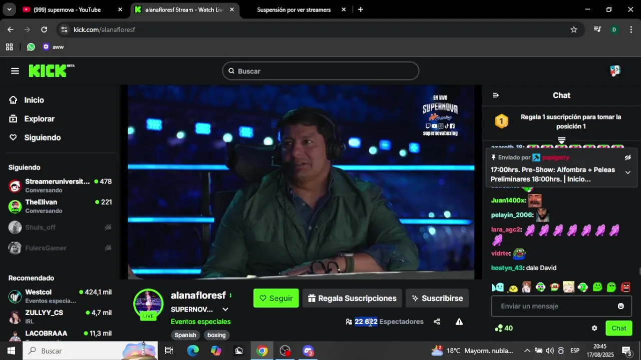641x360 pixels.
Task: Click papigarry username in pinned message
Action: click(x=555, y=157)
